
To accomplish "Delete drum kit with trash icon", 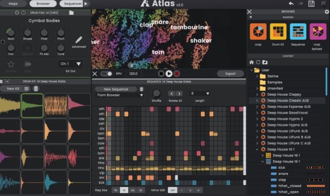I will 36,89.
